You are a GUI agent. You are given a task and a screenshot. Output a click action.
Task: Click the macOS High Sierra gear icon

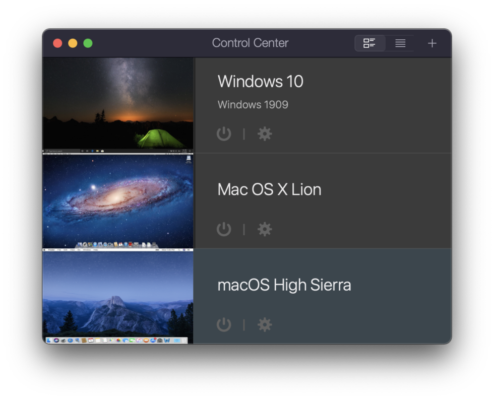coord(265,324)
